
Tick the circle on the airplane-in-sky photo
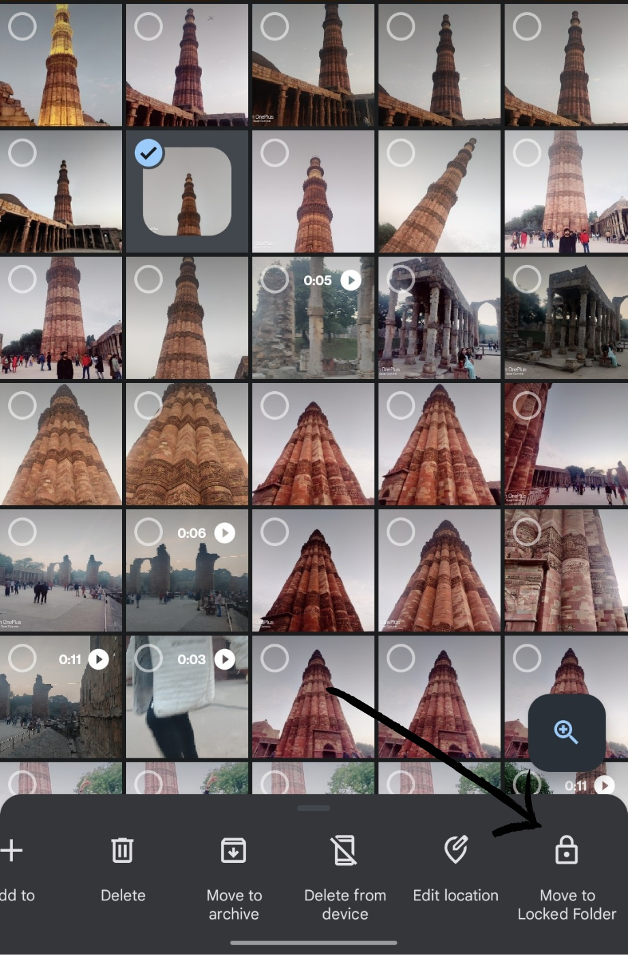coord(149,27)
